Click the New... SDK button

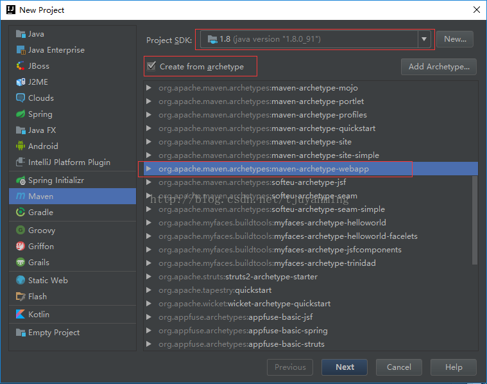[x=455, y=39]
